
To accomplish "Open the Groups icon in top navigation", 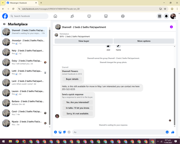I will point(123,16).
